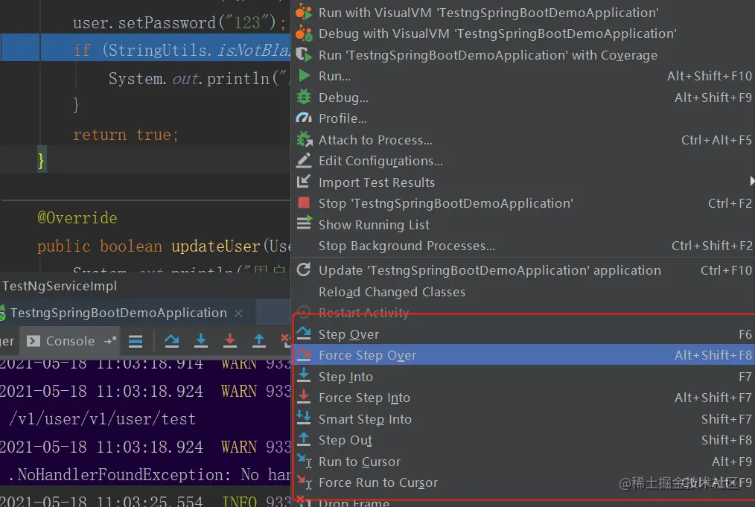
Task: Click the TestNgServiceImpl breadcrumb
Action: pos(60,286)
